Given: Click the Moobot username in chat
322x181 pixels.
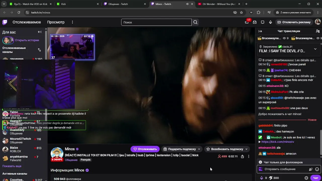Looking at the screenshot, I should 276,138.
